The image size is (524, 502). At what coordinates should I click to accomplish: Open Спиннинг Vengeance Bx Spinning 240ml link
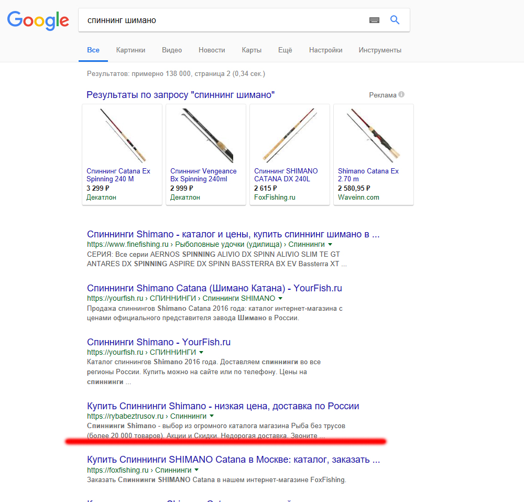(203, 175)
